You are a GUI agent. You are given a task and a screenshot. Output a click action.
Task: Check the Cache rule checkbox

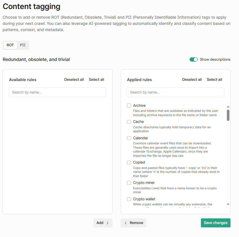pyautogui.click(x=129, y=122)
